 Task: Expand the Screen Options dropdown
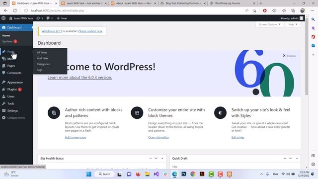click(269, 24)
